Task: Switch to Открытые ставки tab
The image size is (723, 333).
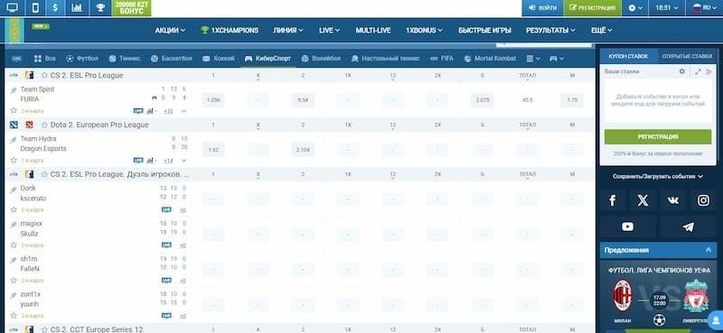Action: (x=687, y=56)
